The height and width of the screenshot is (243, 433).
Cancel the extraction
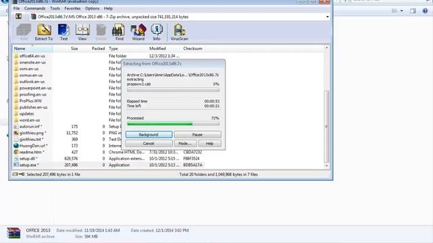149,143
